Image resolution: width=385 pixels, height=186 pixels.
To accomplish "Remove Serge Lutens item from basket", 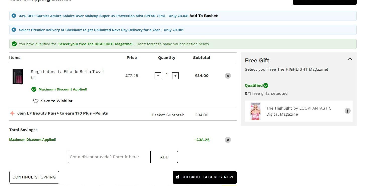I will [228, 76].
